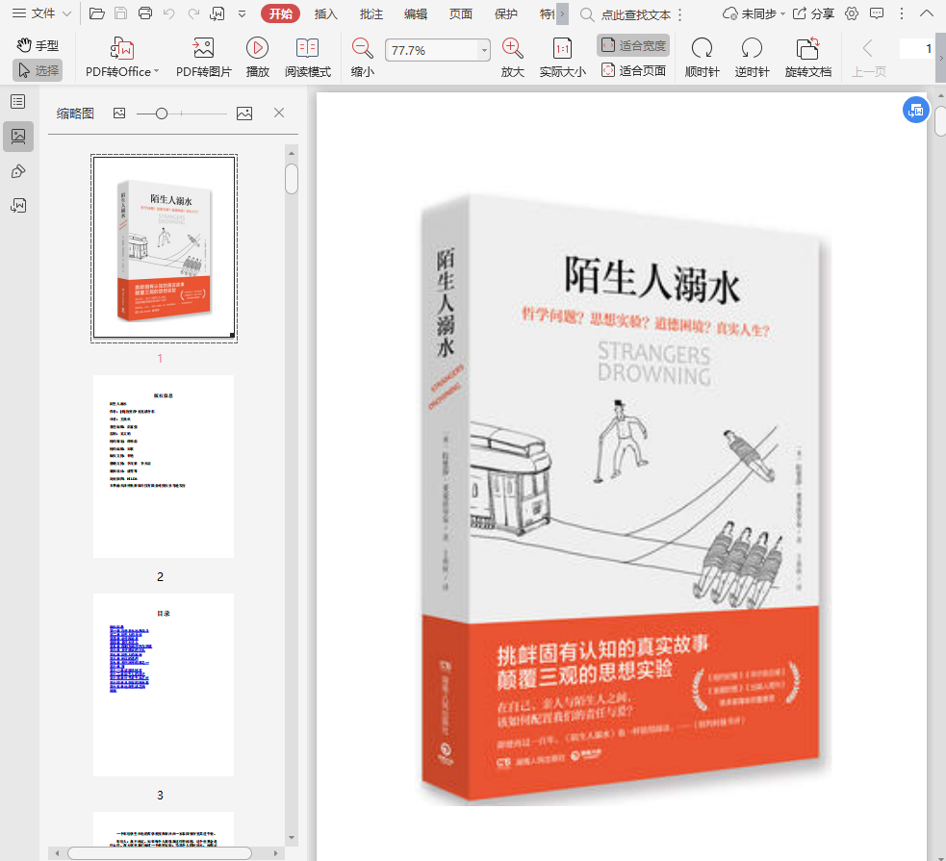Image resolution: width=946 pixels, height=861 pixels.
Task: Set view to 实际大小
Action: pos(562,49)
